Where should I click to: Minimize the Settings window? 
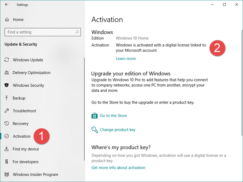click(x=212, y=5)
